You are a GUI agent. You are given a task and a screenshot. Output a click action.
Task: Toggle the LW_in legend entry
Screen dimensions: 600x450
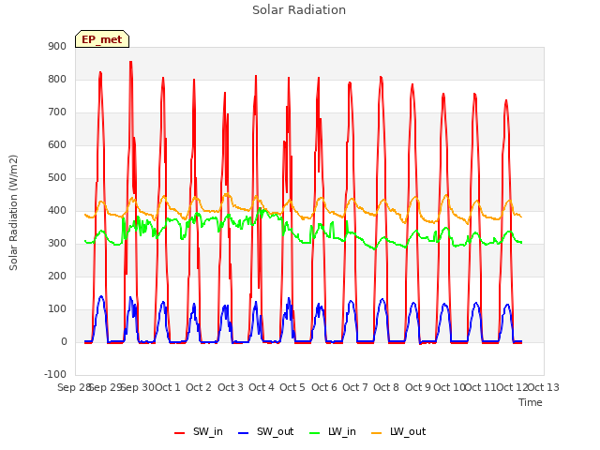point(333,431)
